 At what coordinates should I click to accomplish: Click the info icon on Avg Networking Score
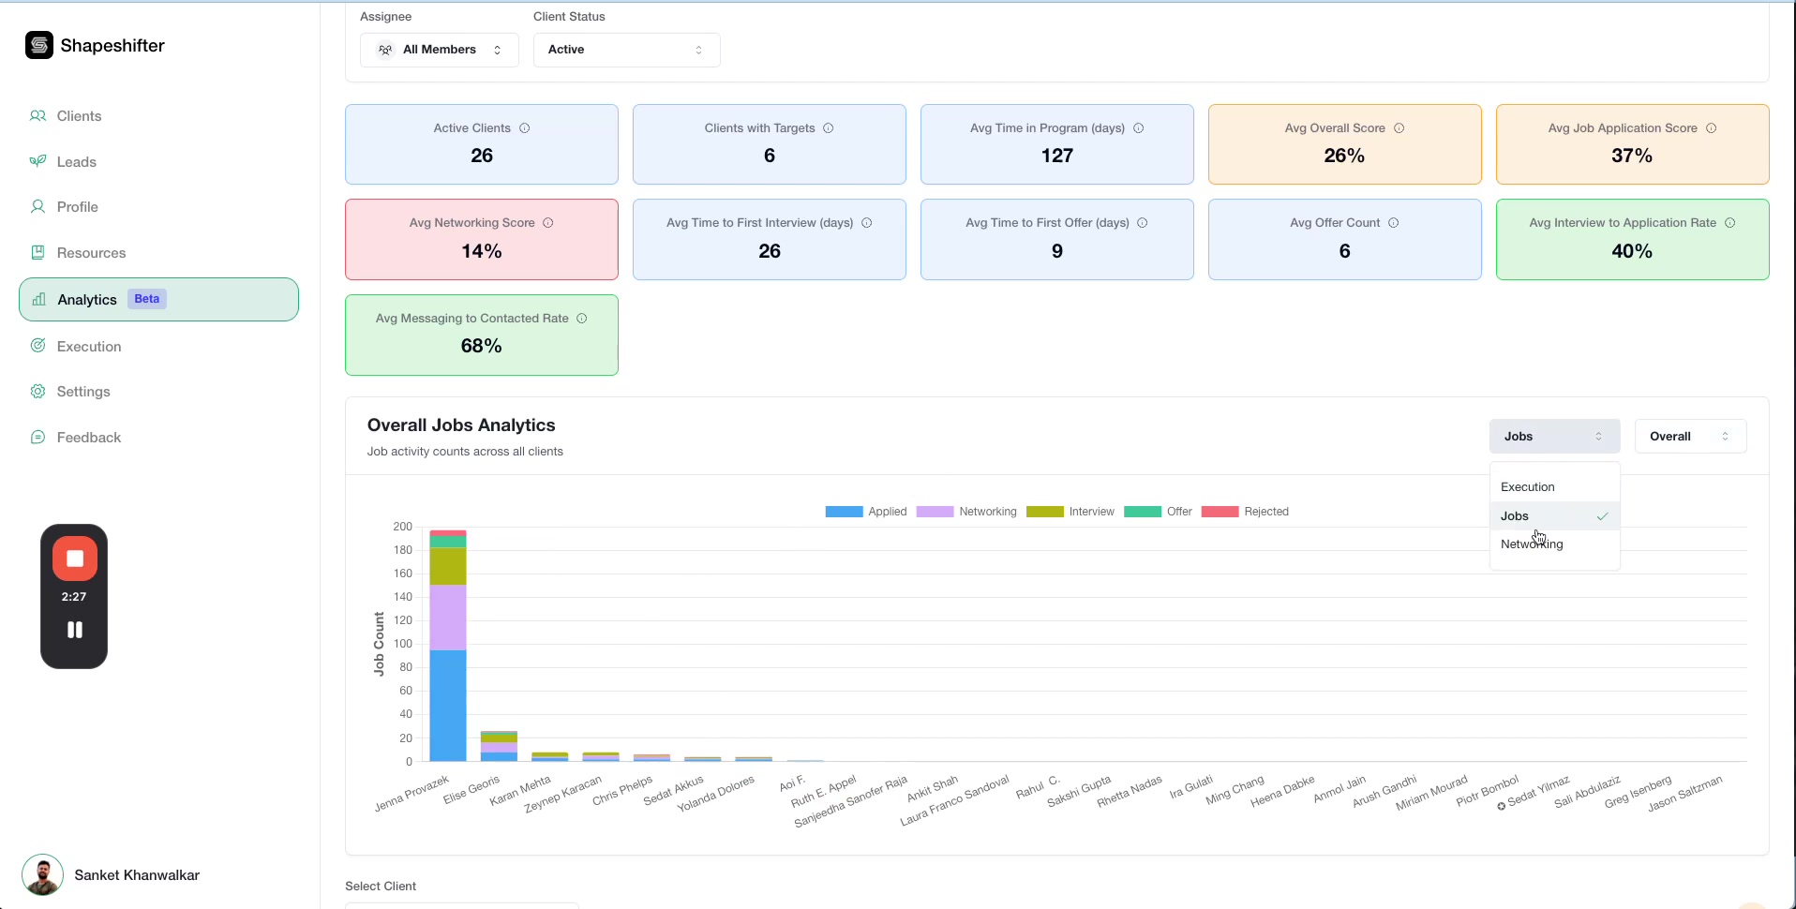point(548,223)
